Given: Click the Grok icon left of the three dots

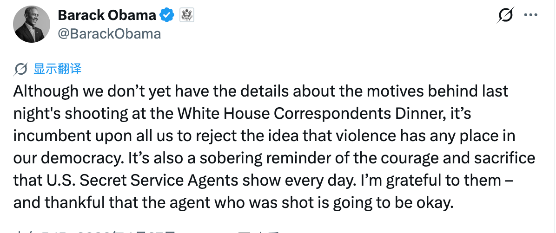Looking at the screenshot, I should pos(505,15).
